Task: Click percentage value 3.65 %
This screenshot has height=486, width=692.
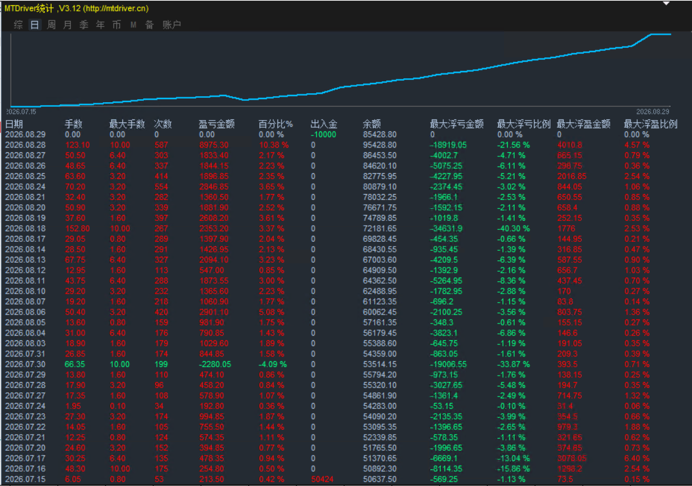Action: click(271, 187)
